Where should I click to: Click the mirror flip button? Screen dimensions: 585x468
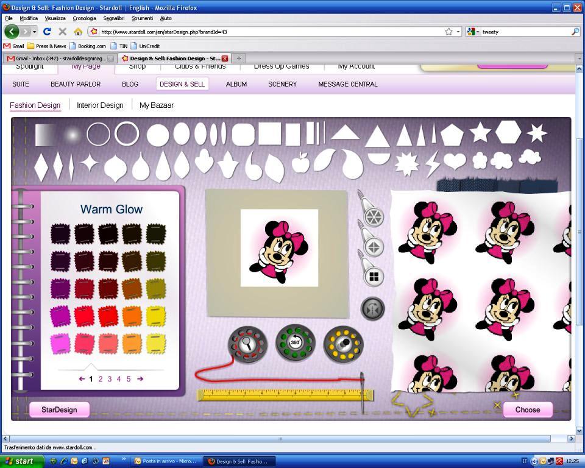tap(372, 308)
